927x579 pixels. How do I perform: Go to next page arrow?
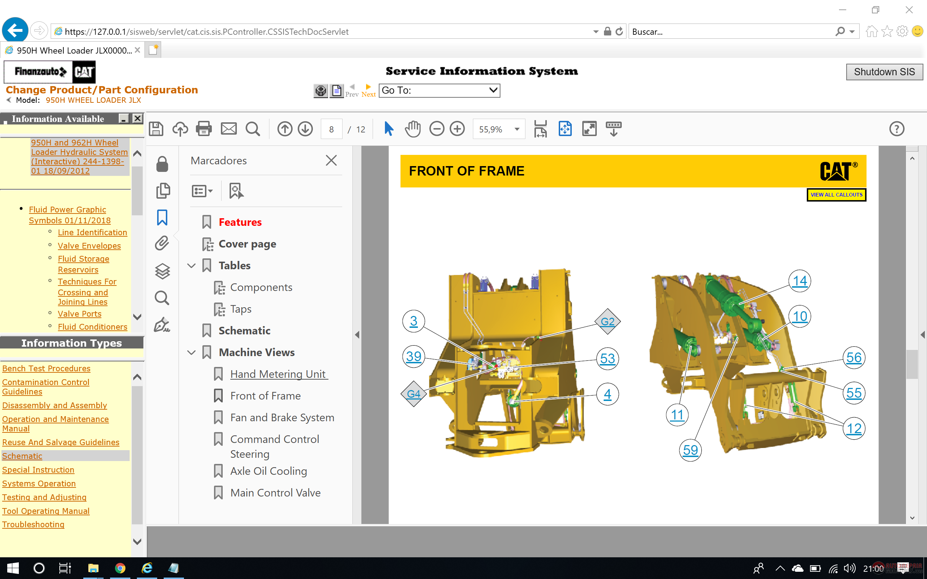[x=305, y=129]
